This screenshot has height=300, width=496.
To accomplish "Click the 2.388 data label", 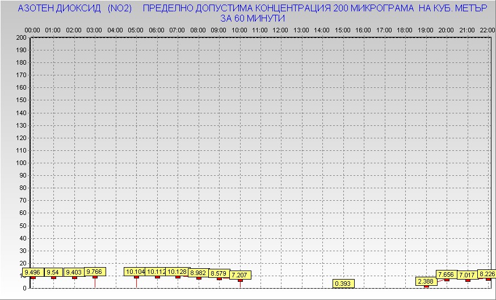I will (x=426, y=281).
